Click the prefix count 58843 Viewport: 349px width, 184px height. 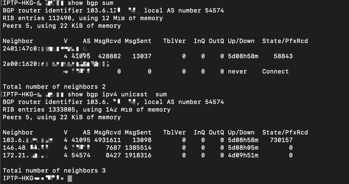coord(283,56)
